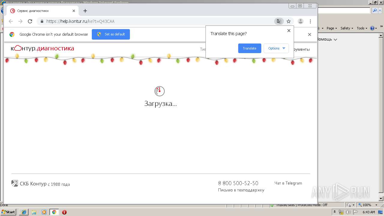Click the Action Center flag tray icon
Image resolution: width=384 pixels, height=216 pixels.
tap(355, 212)
